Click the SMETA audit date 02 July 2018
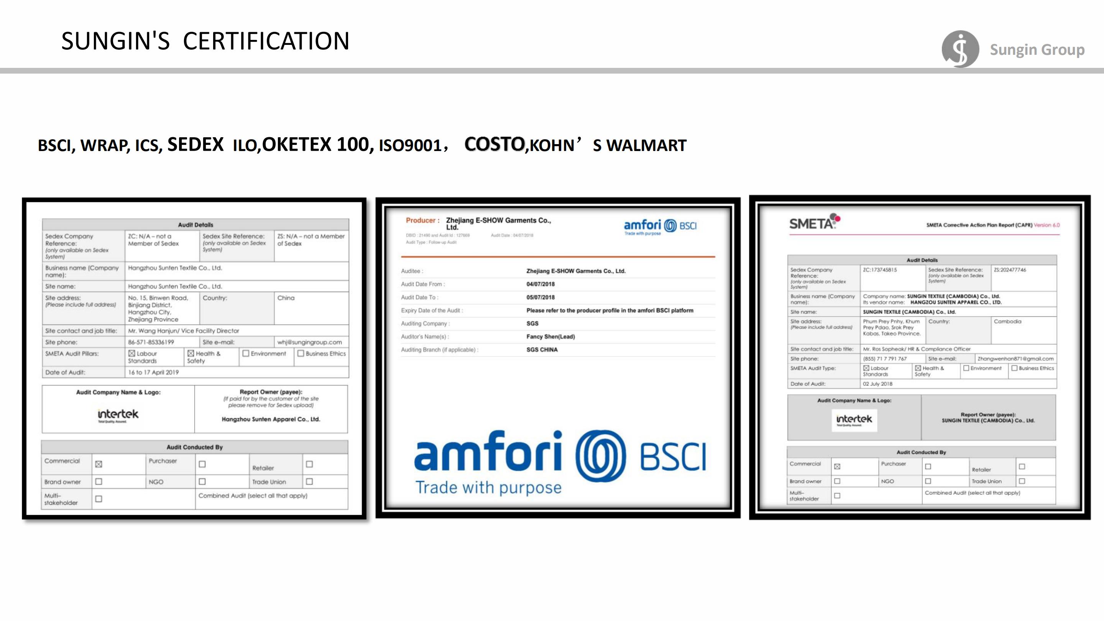 (878, 384)
